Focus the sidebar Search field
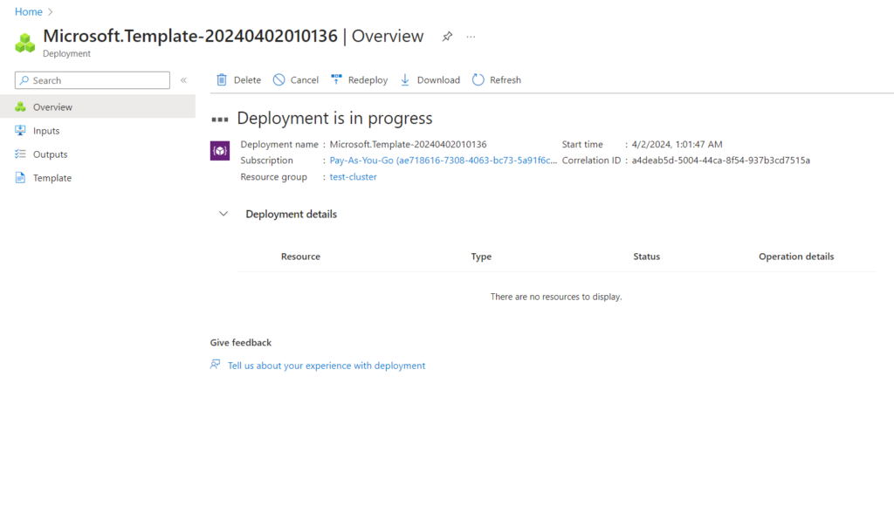The width and height of the screenshot is (894, 527). point(93,80)
